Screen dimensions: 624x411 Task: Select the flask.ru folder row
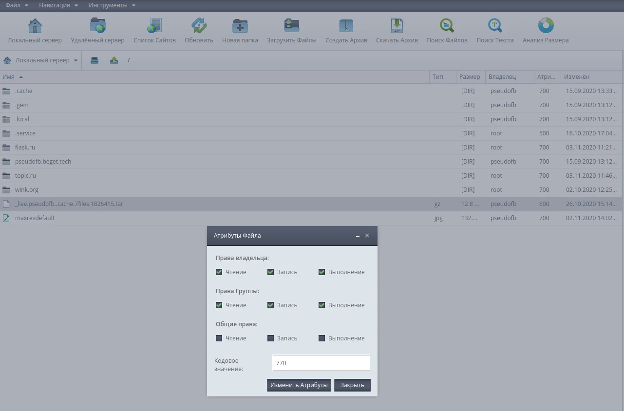tap(25, 148)
